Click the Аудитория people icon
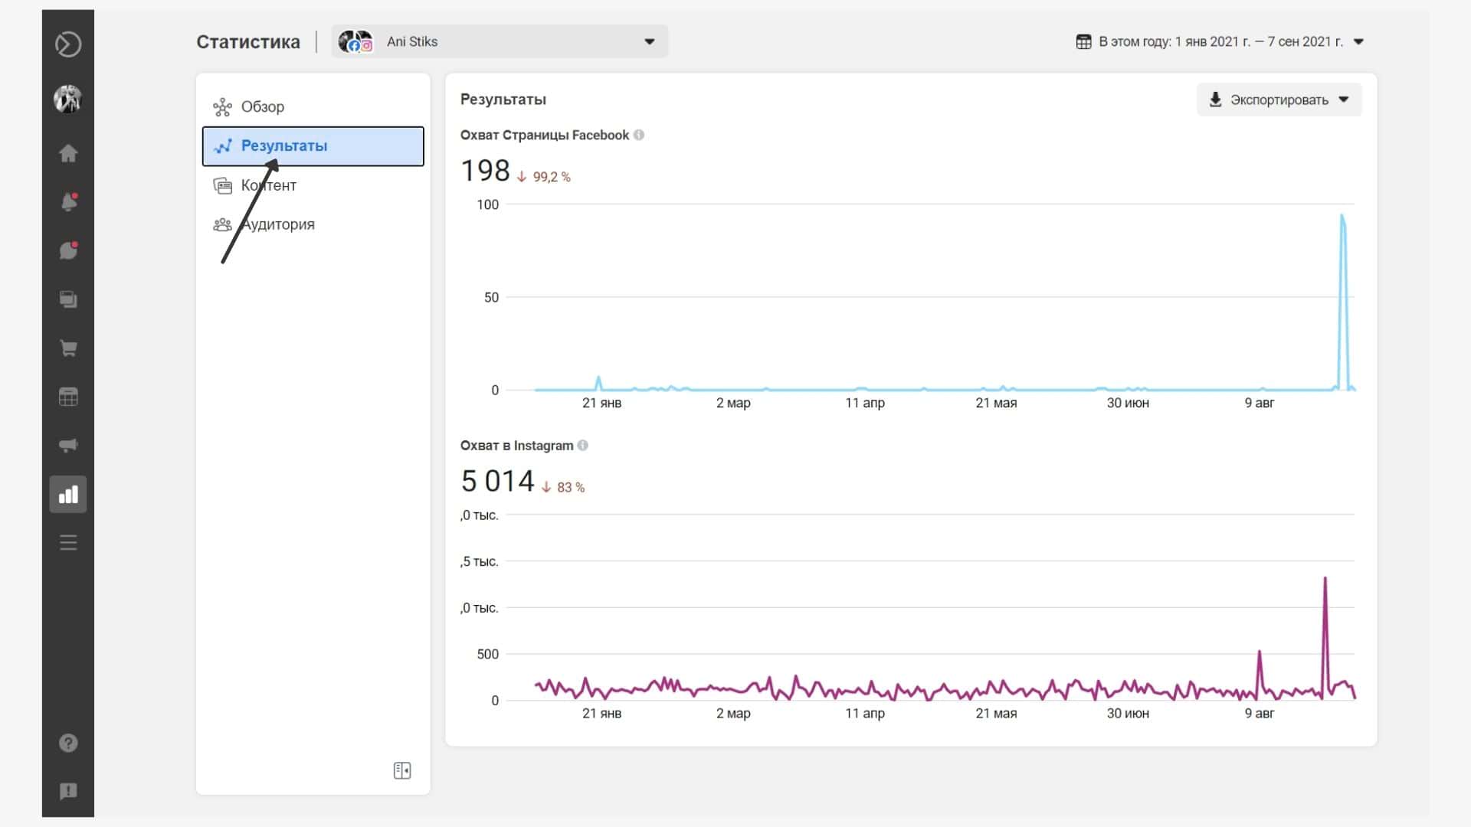The image size is (1471, 827). 222,224
